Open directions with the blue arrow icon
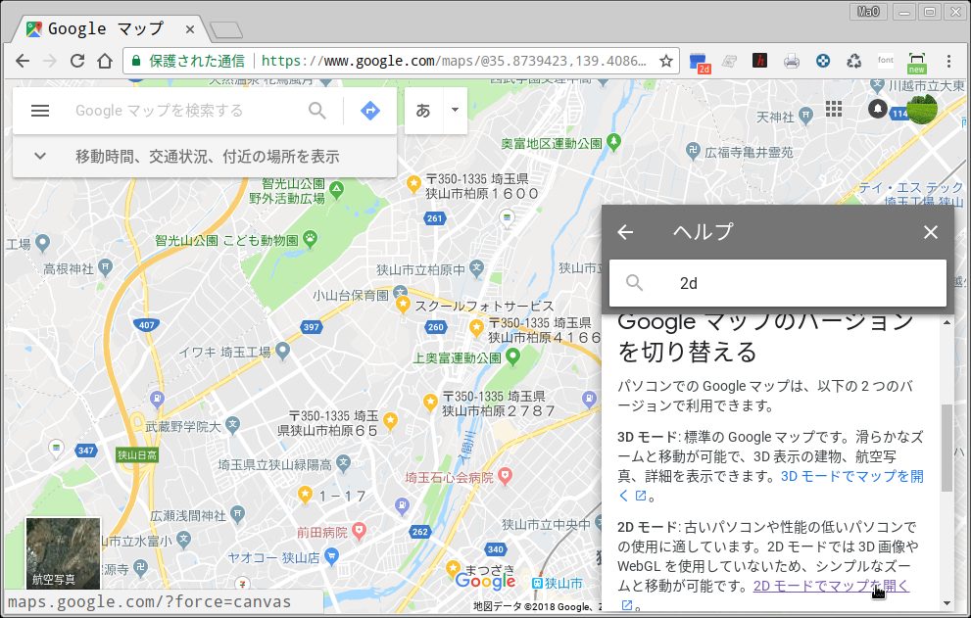Viewport: 971px width, 618px height. (370, 111)
